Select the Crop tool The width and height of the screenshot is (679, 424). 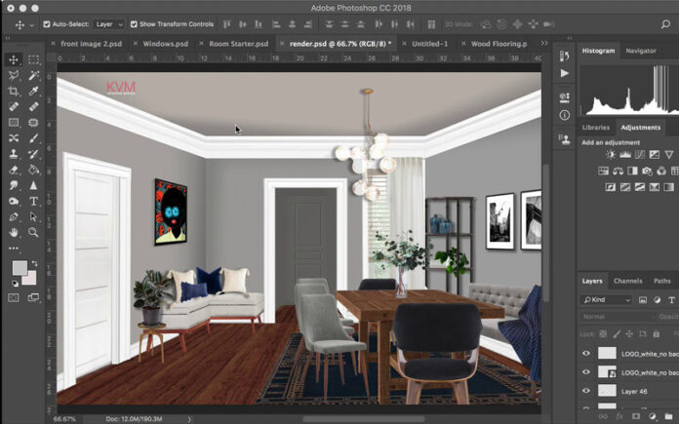[14, 91]
